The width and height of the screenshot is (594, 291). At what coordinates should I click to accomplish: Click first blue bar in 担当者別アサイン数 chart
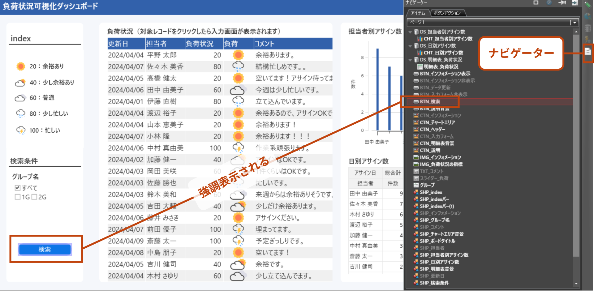(x=377, y=89)
